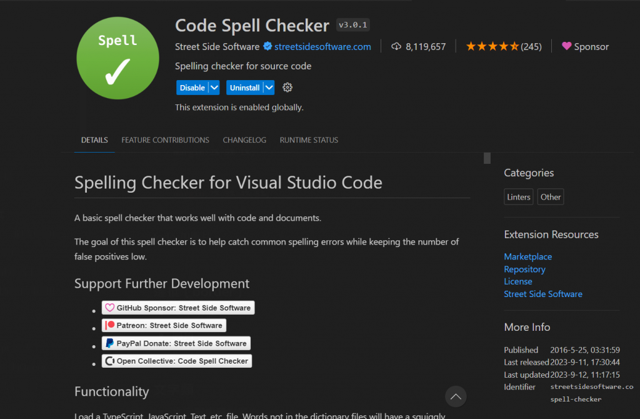This screenshot has width=640, height=419.
Task: Expand the Disable button dropdown arrow
Action: click(x=214, y=88)
